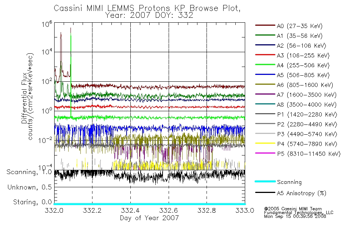
Task: Click the cyan Scanning legend line swatch
Action: [265, 181]
